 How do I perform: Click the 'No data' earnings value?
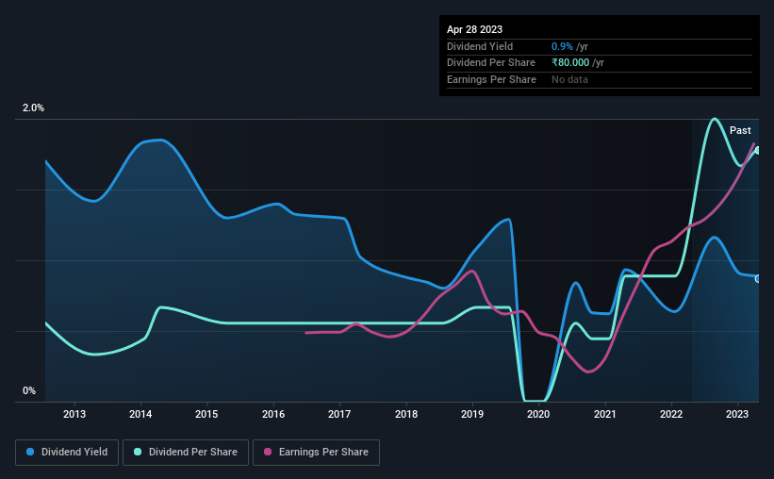[569, 79]
